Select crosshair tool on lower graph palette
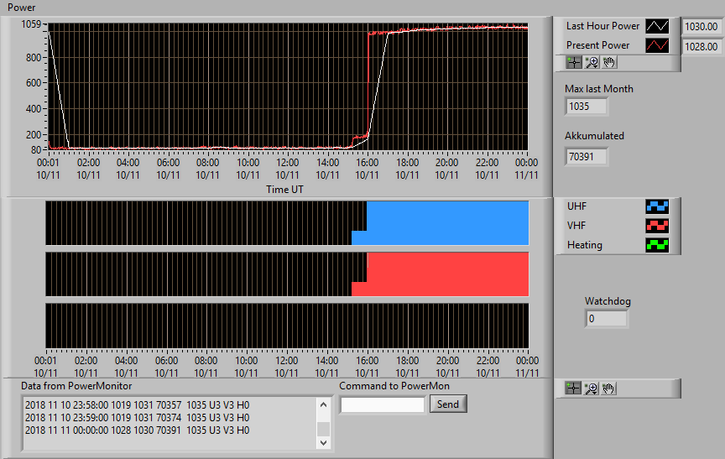The width and height of the screenshot is (725, 459). click(573, 389)
